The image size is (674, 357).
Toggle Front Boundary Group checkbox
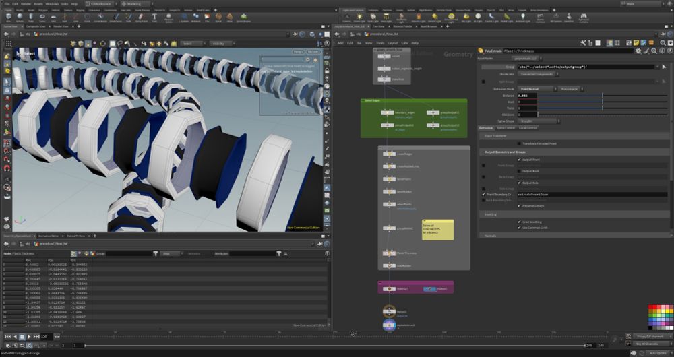click(483, 194)
